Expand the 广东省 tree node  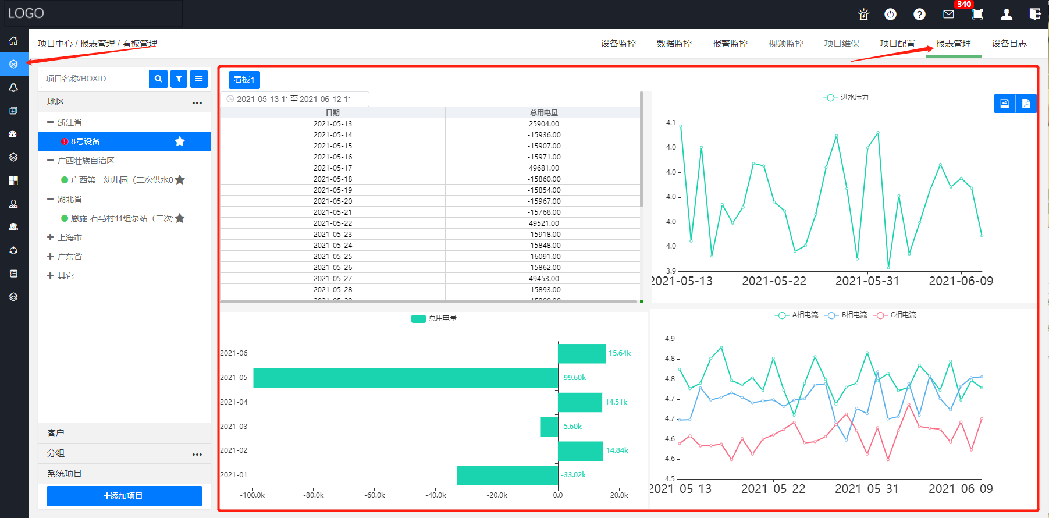(x=50, y=257)
